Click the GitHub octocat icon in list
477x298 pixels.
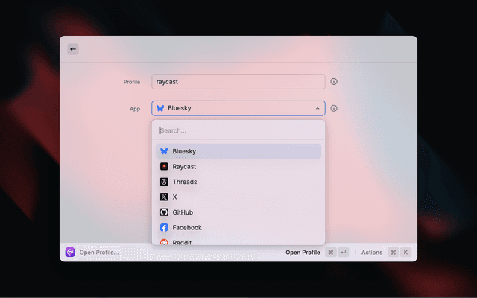coord(164,212)
